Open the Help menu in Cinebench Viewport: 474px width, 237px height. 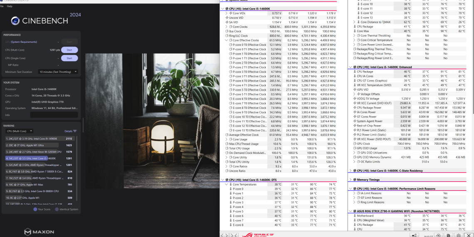10,6
